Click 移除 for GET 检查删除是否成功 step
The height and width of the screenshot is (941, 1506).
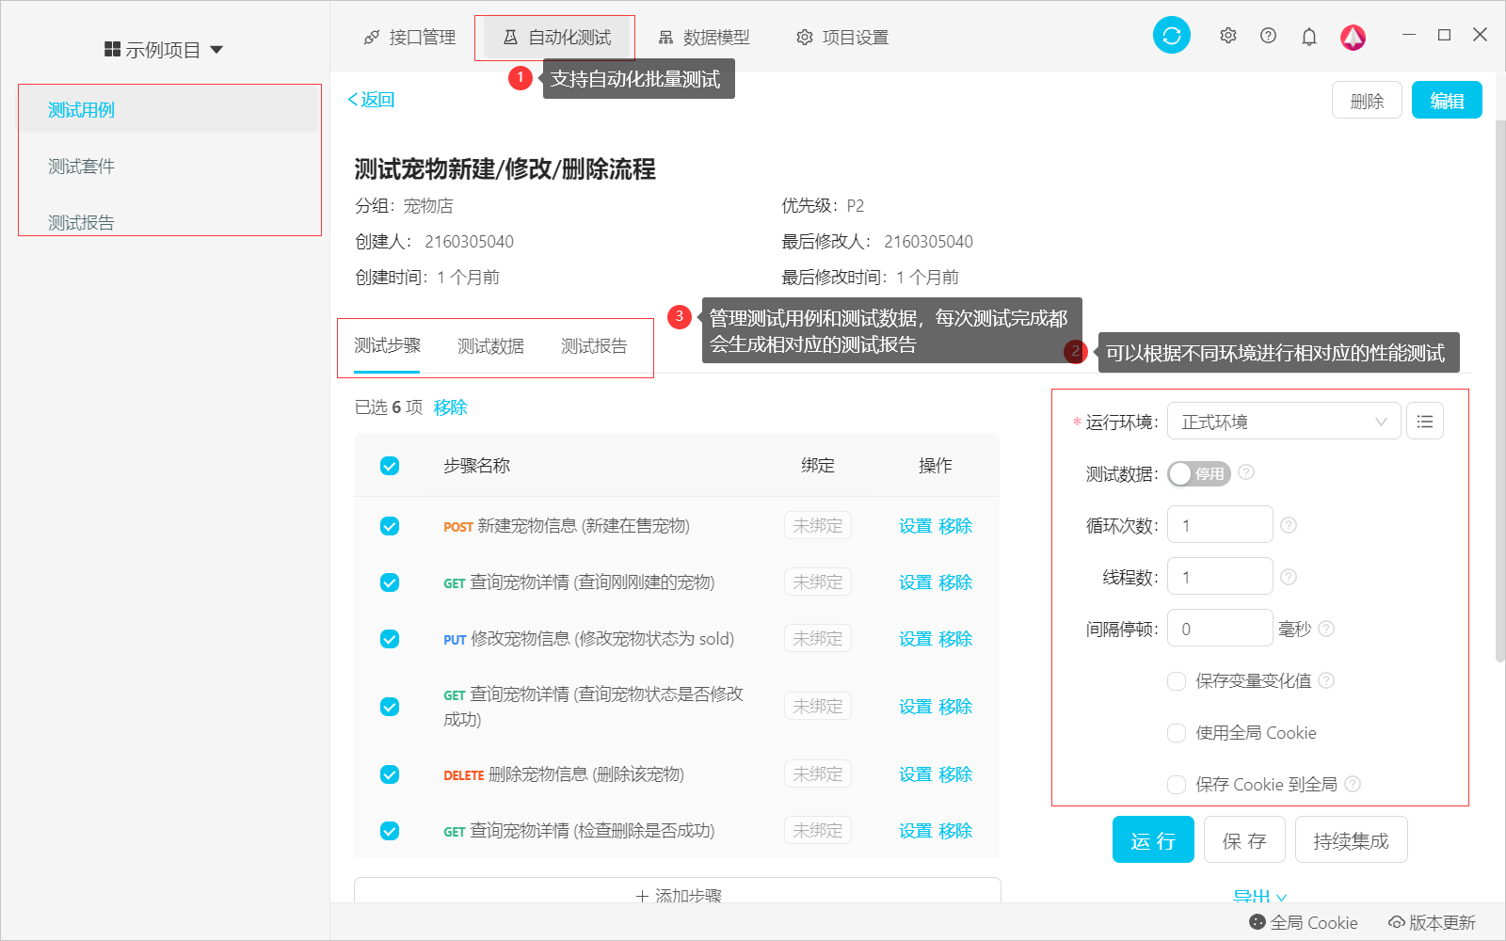click(x=955, y=831)
